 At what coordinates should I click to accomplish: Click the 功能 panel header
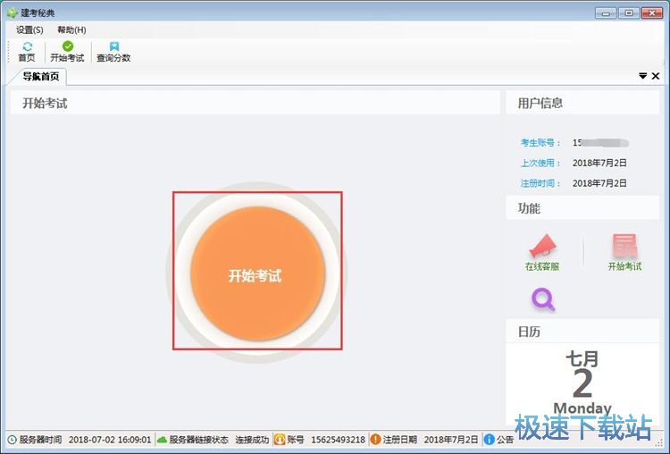click(582, 208)
